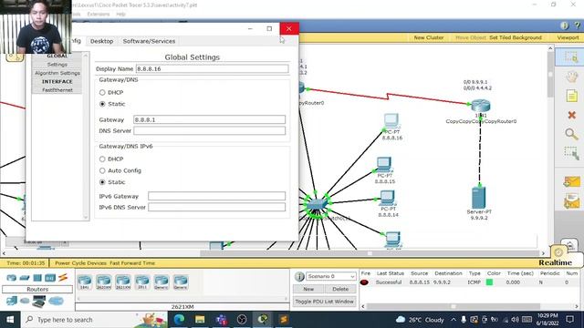Select the Custom Made Devices icon

tap(38, 302)
